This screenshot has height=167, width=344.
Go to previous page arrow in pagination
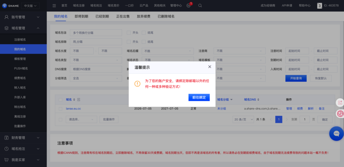[x=270, y=119]
